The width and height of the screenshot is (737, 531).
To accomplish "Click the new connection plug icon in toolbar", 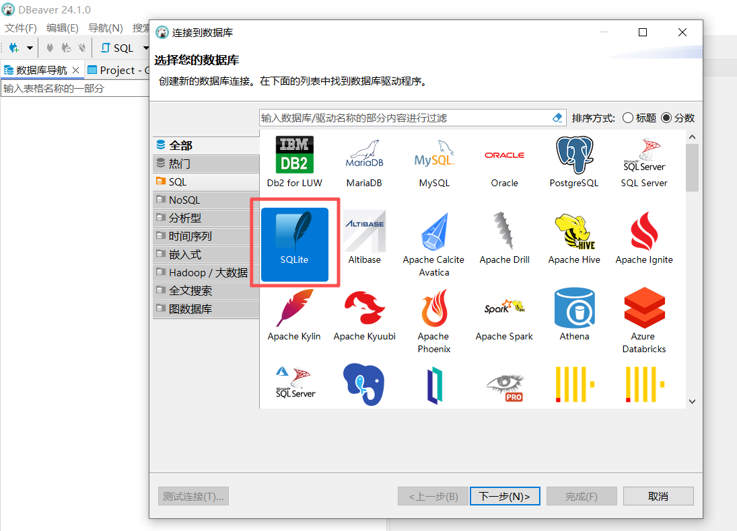I will pos(13,48).
